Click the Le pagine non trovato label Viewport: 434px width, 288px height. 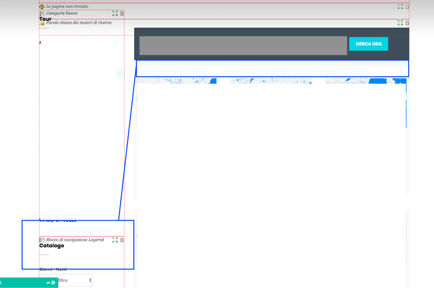(x=67, y=7)
